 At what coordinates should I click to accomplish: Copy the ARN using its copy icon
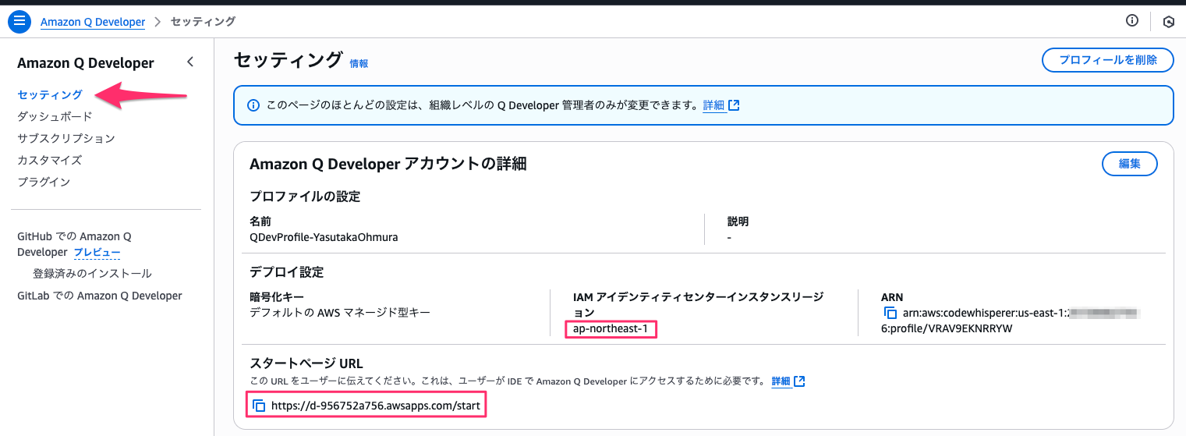point(890,313)
